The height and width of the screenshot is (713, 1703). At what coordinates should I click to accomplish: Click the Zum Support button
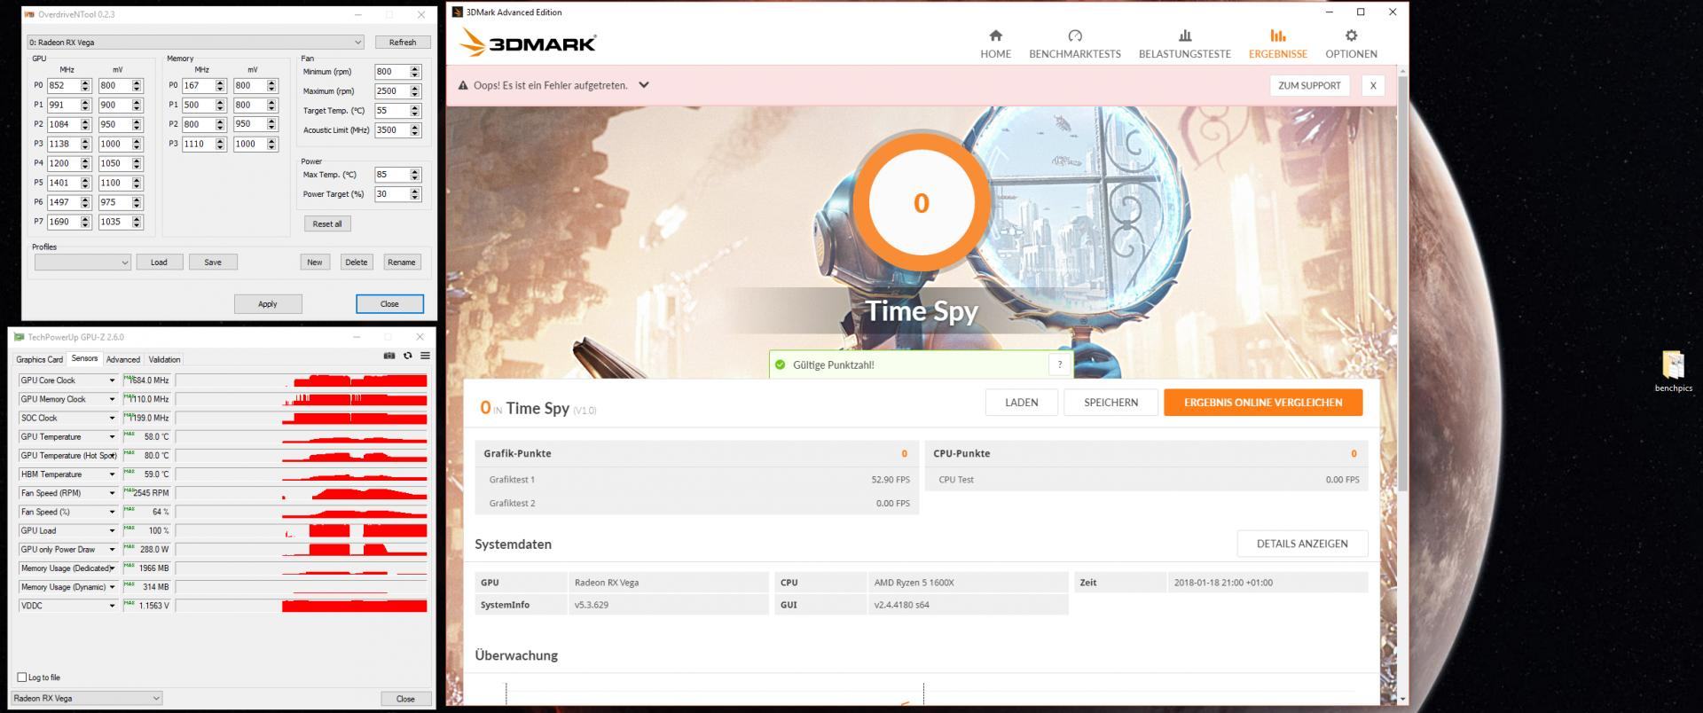1309,85
